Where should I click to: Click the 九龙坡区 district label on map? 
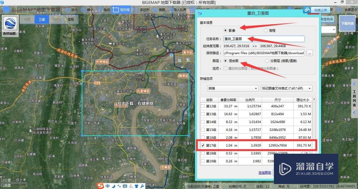point(143,91)
